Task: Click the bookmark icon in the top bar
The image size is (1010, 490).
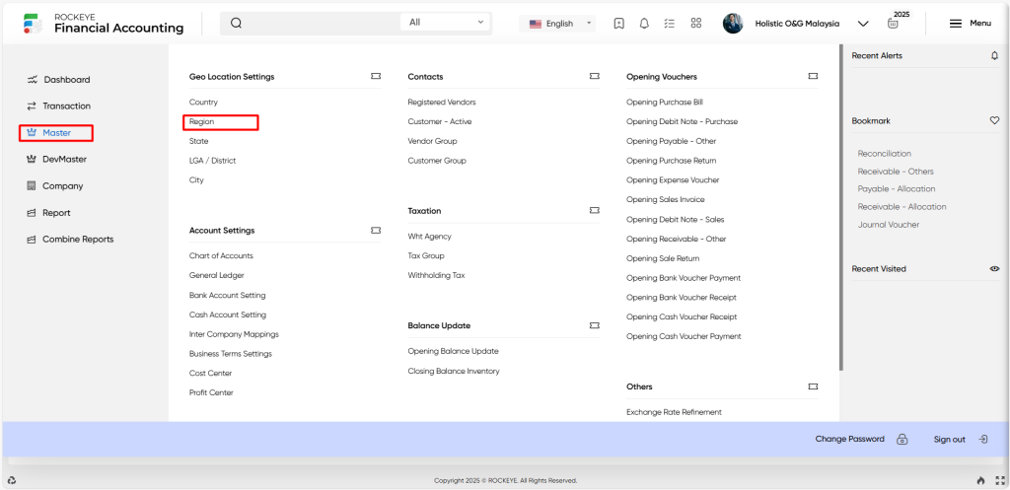Action: point(619,24)
